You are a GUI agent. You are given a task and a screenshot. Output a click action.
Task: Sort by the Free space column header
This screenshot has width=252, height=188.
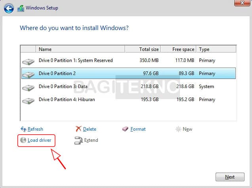tap(178, 49)
